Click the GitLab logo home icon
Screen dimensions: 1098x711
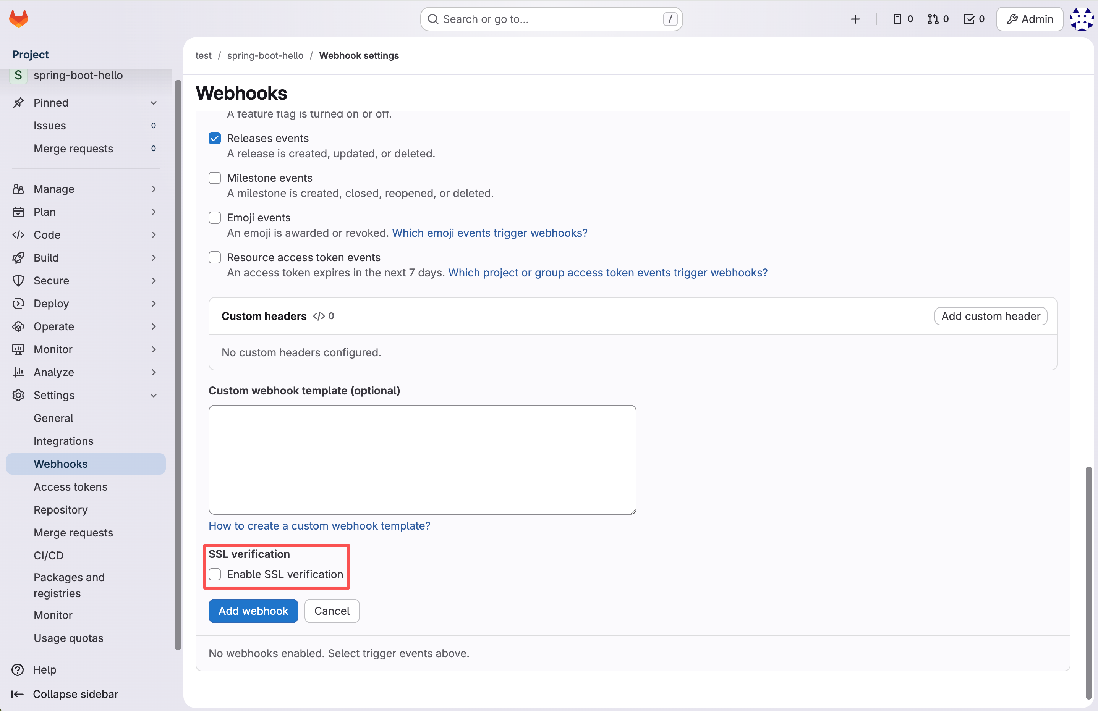point(18,19)
